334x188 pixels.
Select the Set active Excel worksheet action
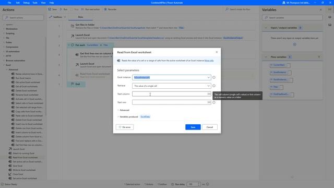click(x=25, y=178)
